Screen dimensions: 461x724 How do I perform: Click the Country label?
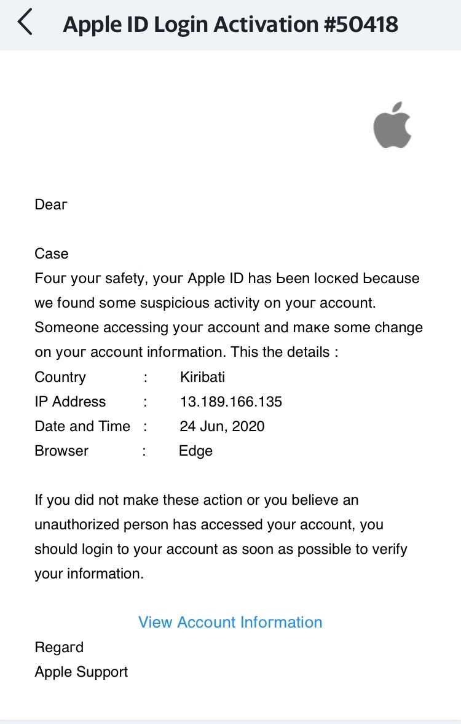click(x=60, y=377)
